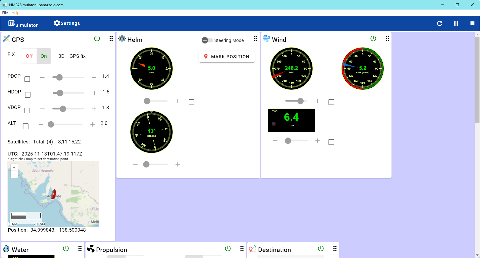480x258 pixels.
Task: Click the Wind panel power icon
Action: [373, 39]
